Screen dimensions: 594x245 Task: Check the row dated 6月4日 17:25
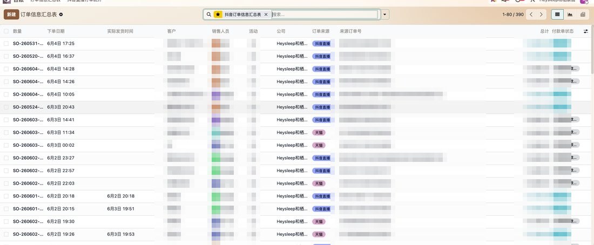point(6,44)
